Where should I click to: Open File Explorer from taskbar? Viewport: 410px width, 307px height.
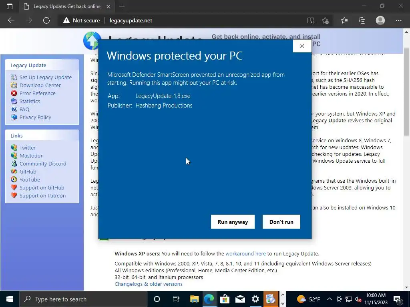coord(194,299)
